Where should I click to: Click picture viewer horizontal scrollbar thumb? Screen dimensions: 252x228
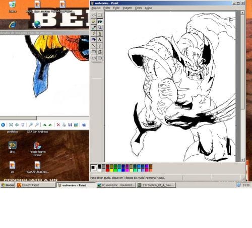(18, 118)
